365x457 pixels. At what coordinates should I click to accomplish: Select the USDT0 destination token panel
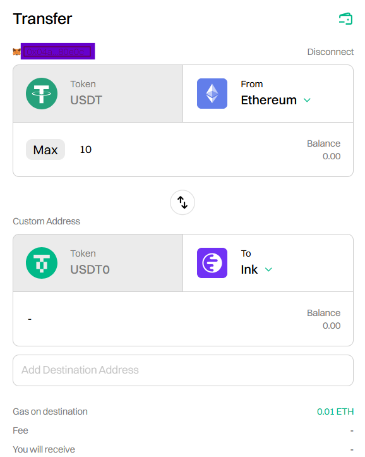coord(98,263)
